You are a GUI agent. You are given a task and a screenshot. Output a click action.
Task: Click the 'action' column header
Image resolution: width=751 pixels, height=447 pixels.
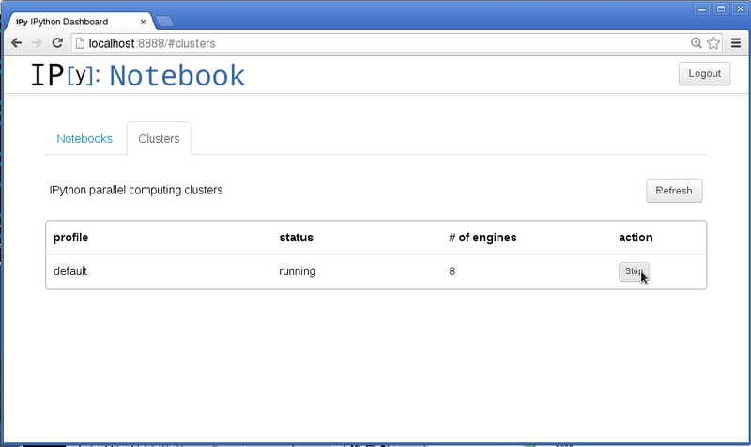pos(636,238)
